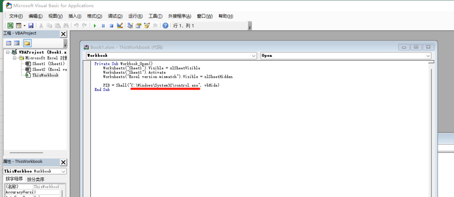Click the Toolbox hammer icon
Screen dimensions: 454x197
click(155, 25)
